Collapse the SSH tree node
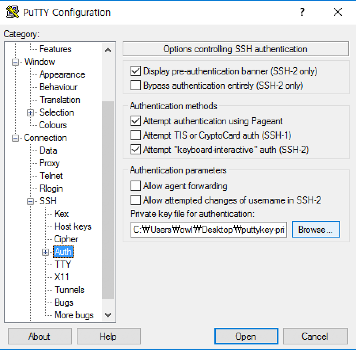Screen dimensions: 356x350 30,202
